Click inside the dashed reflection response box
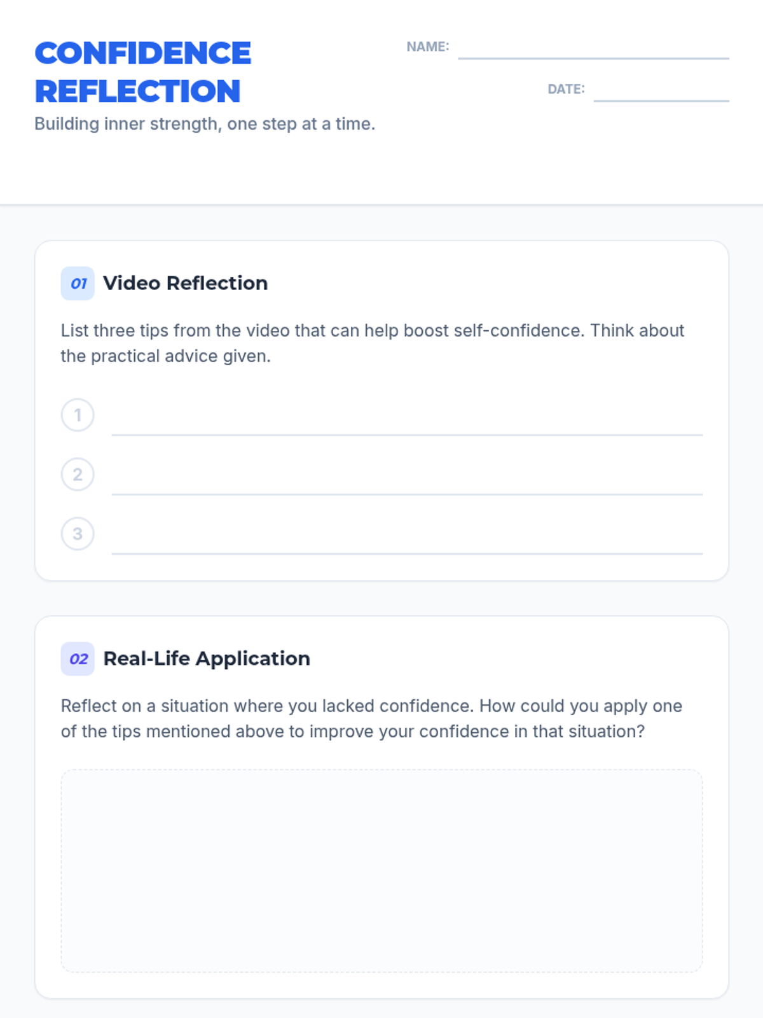The width and height of the screenshot is (763, 1018). (381, 870)
